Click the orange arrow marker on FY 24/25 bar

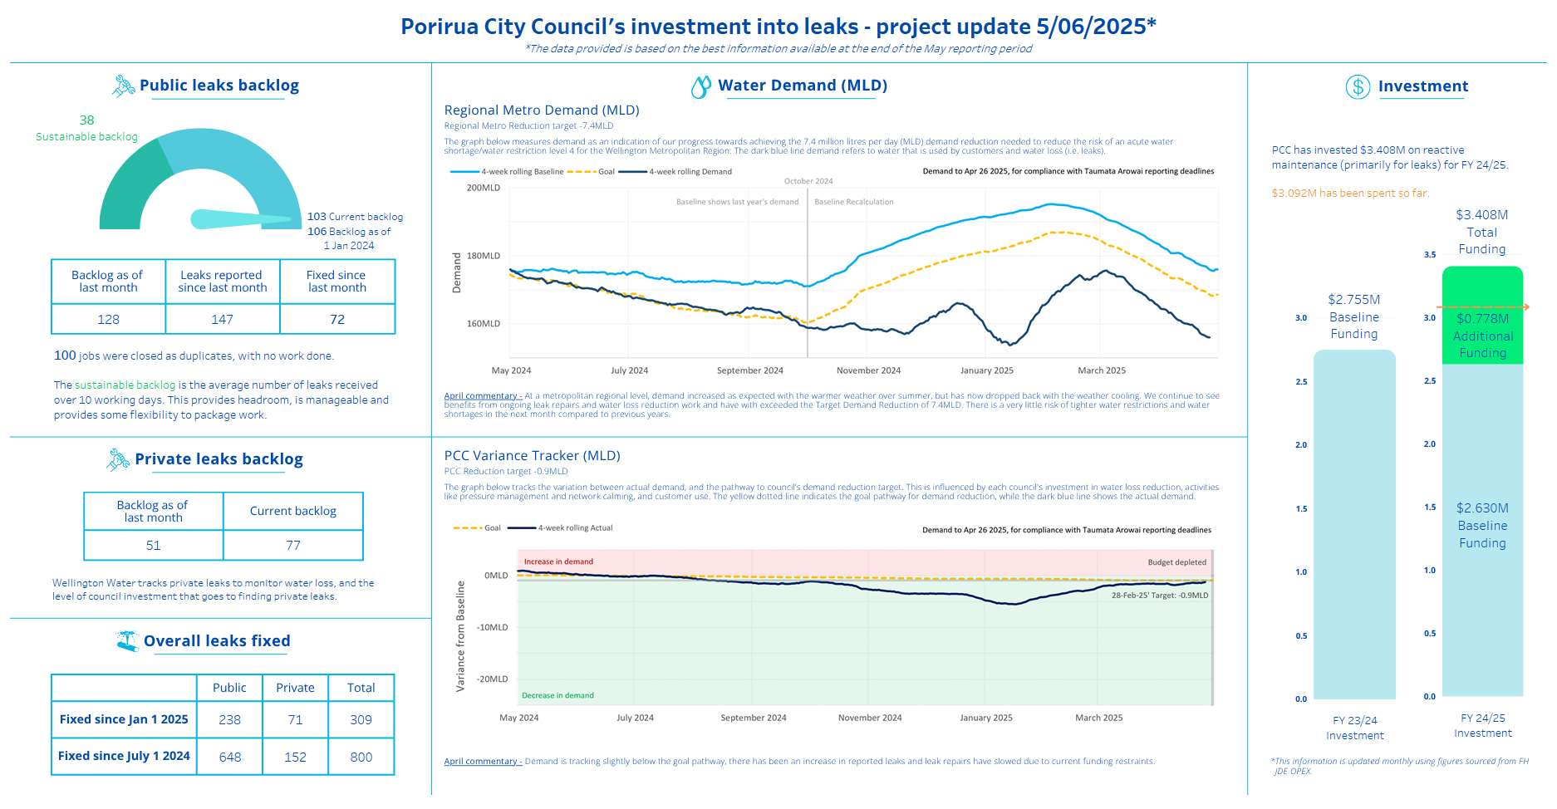click(1525, 307)
